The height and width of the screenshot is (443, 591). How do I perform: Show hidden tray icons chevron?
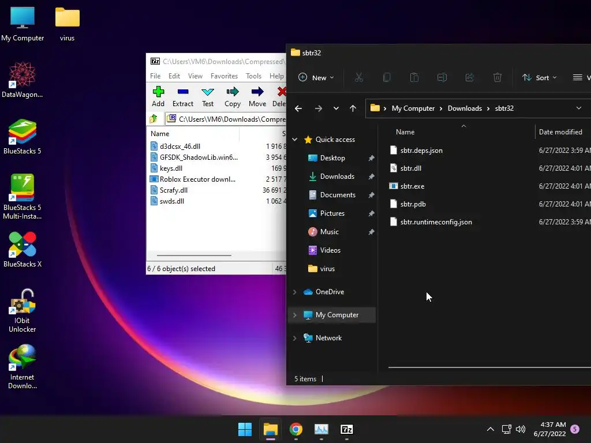click(491, 429)
